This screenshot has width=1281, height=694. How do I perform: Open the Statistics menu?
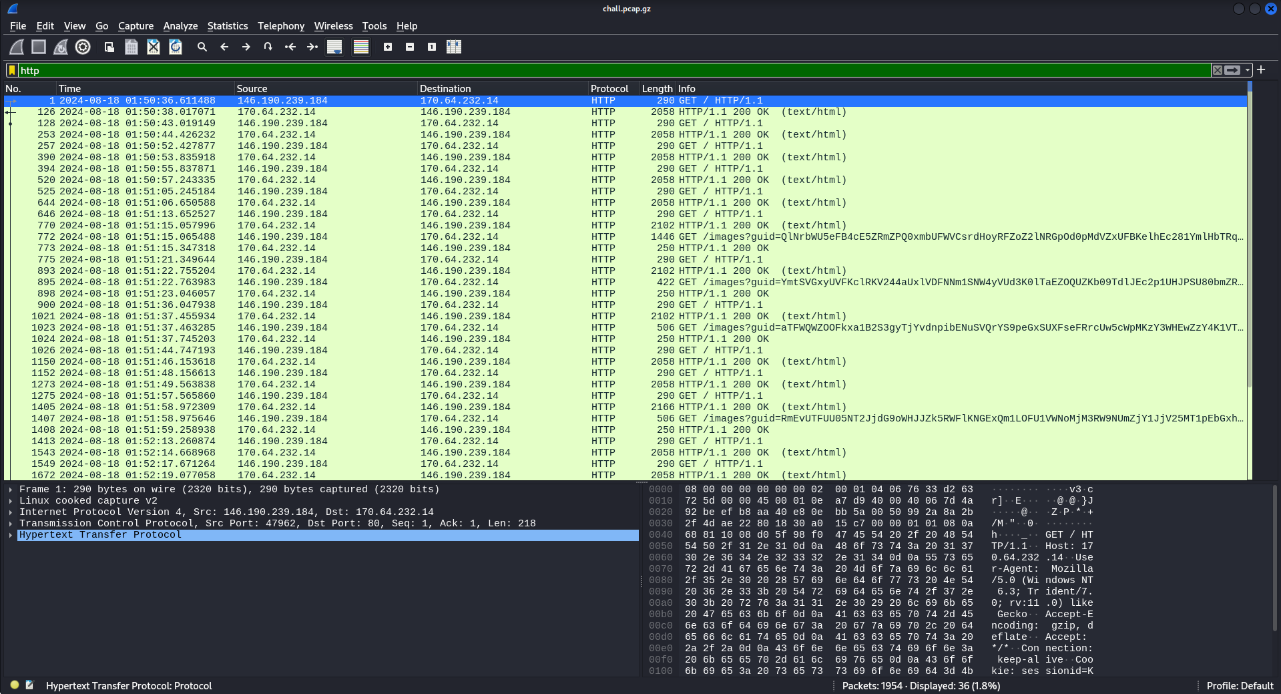point(227,26)
